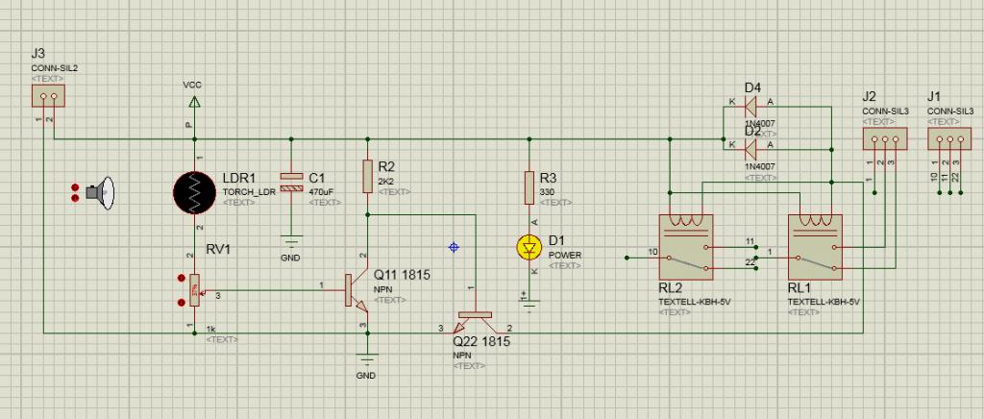The width and height of the screenshot is (984, 419).
Task: Click the GND symbol under transistor Q11
Action: [x=367, y=358]
